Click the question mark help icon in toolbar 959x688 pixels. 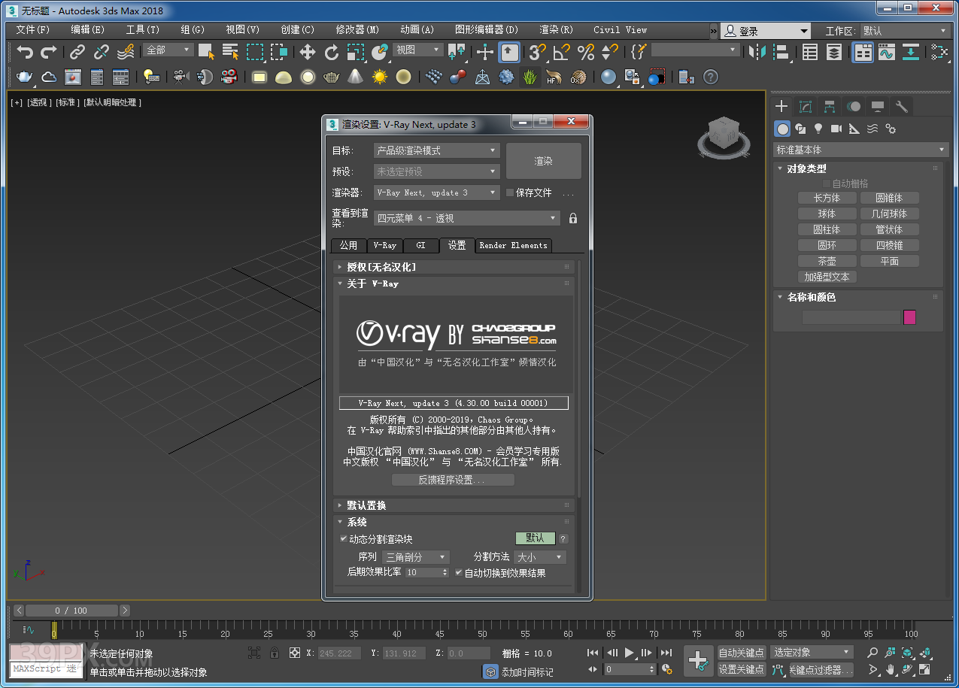[711, 77]
